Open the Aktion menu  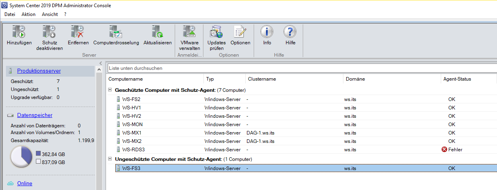click(28, 14)
